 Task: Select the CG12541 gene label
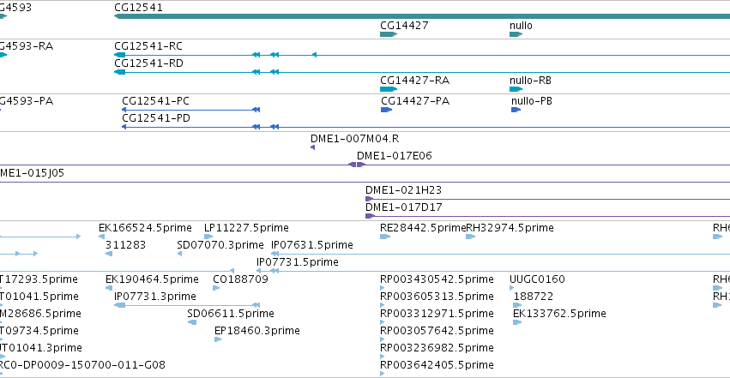click(x=138, y=8)
